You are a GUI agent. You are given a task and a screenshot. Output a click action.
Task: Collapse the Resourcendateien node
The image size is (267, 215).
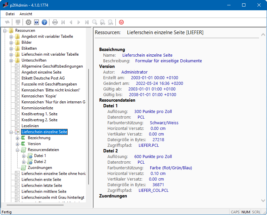(18, 150)
